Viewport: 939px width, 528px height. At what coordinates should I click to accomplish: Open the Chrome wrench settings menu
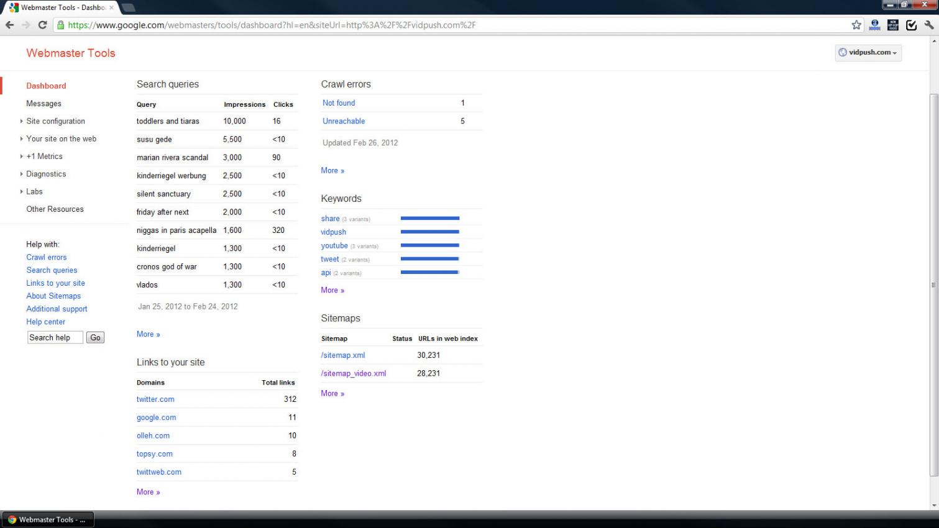[x=929, y=25]
